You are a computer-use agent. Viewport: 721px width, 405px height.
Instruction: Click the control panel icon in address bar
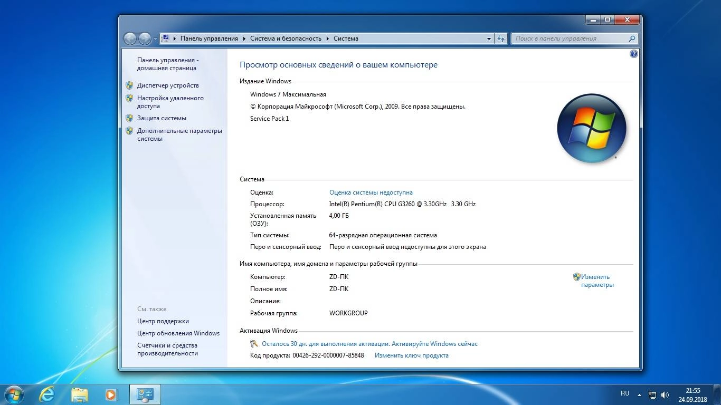[166, 38]
